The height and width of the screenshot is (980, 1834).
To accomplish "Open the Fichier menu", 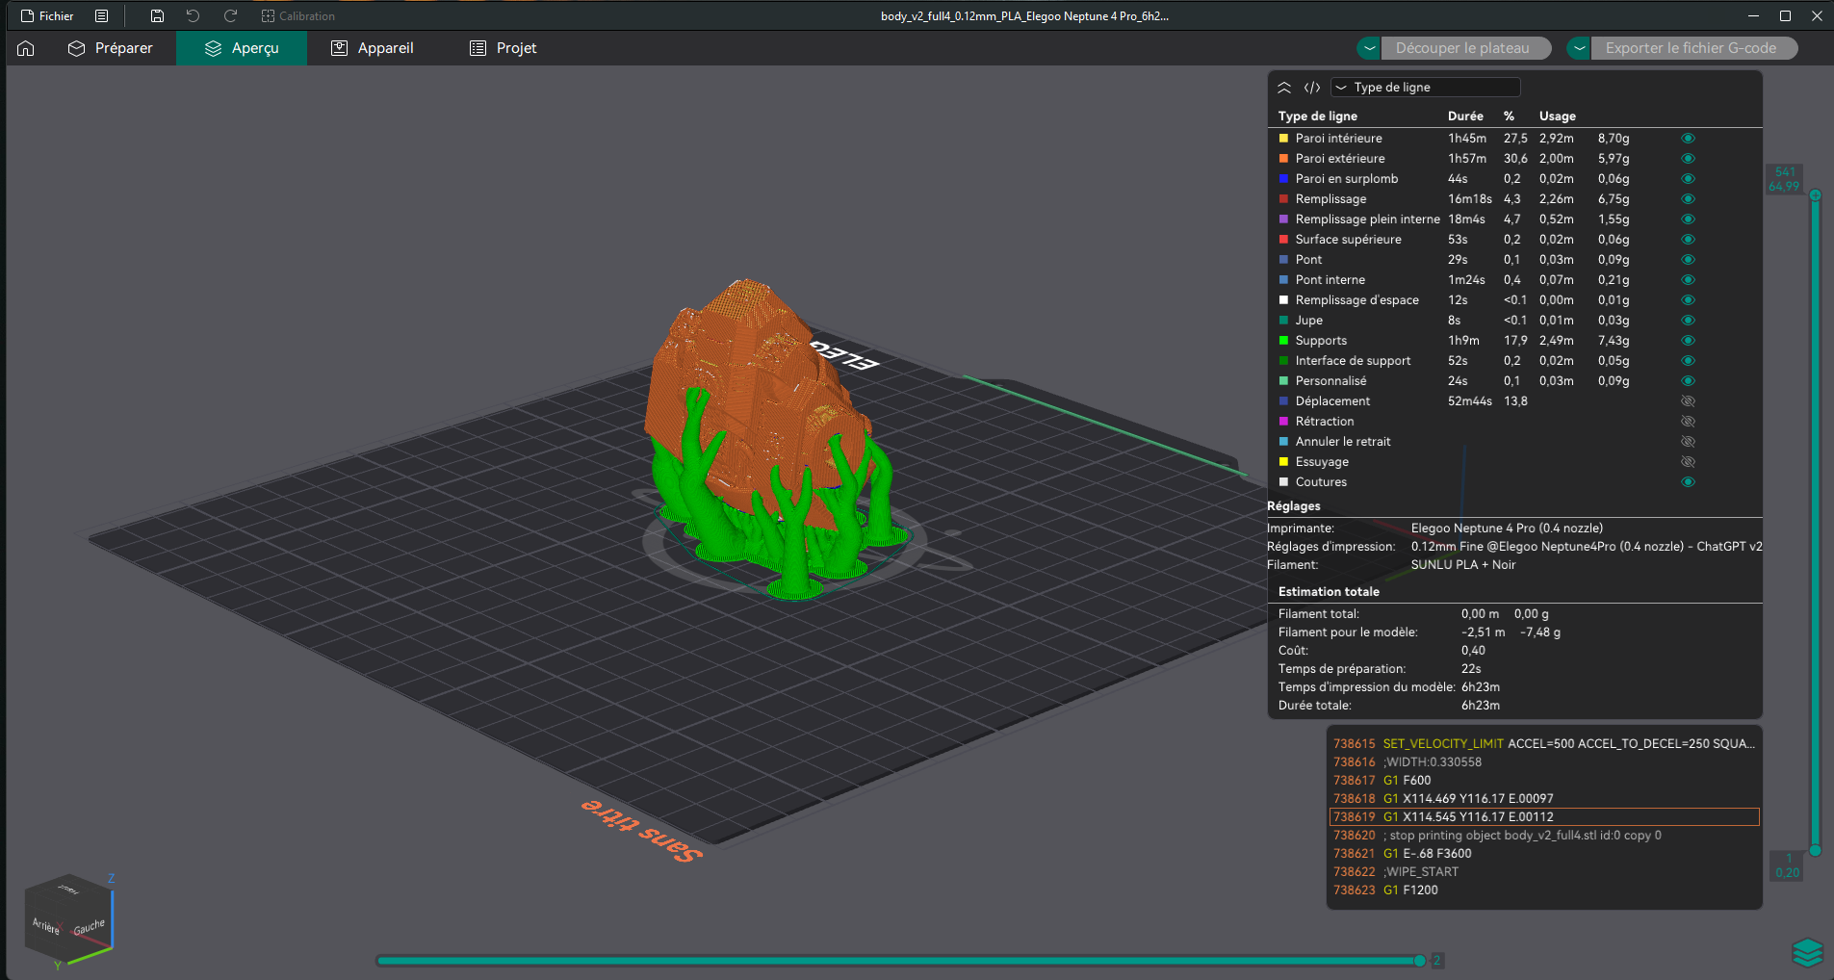I will 47,16.
